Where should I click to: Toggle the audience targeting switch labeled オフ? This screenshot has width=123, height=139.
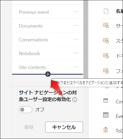pyautogui.click(x=26, y=110)
